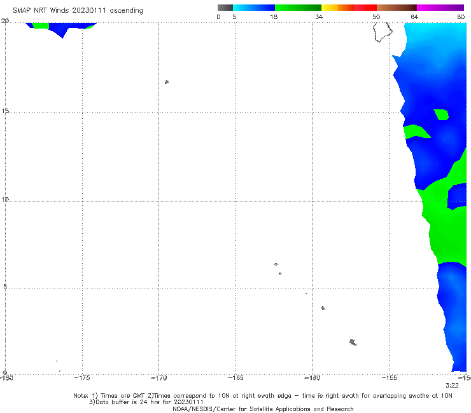Pick the yellow-to-red segment of the colorbar
This screenshot has width=471, height=413.
pos(349,8)
